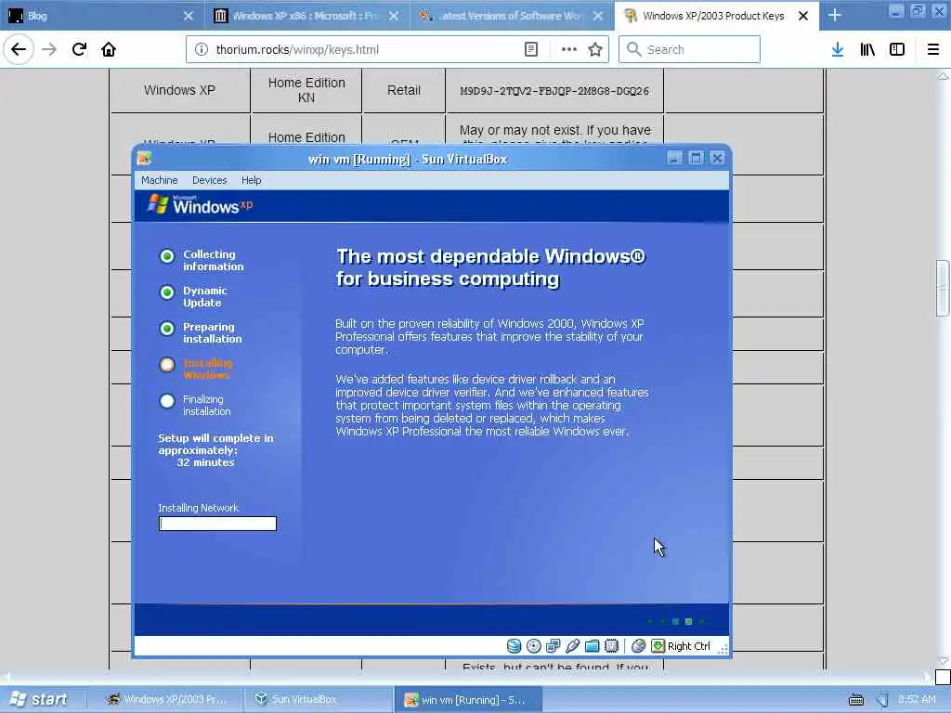This screenshot has width=951, height=713.
Task: Click the taskbar clock showing 8:52 AM
Action: tap(917, 700)
